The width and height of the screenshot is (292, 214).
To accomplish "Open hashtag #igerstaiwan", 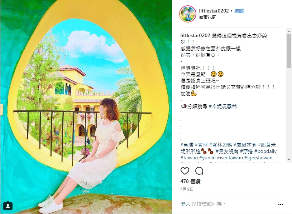I will pyautogui.click(x=258, y=158).
